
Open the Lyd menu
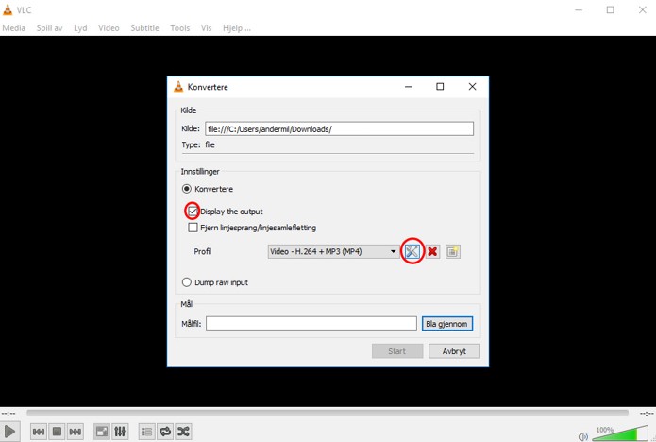pos(80,28)
